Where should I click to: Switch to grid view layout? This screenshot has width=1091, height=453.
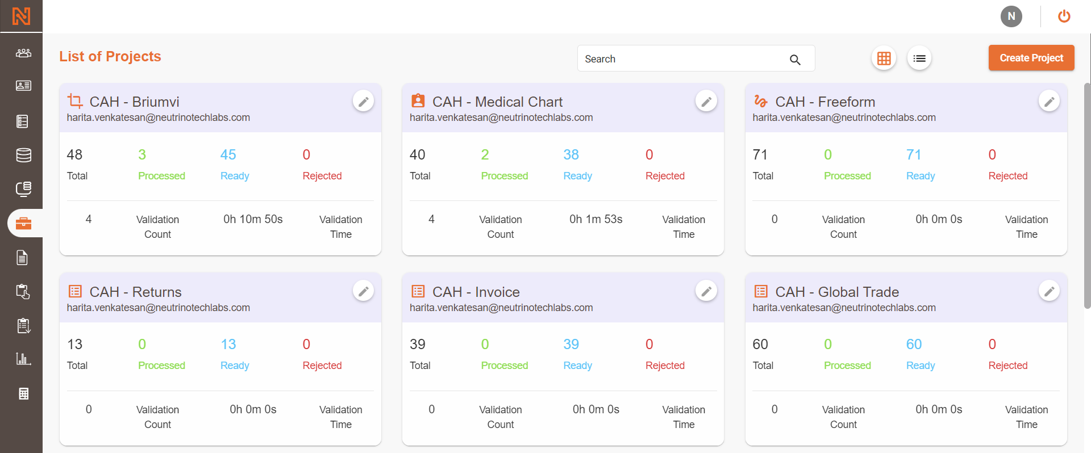[x=884, y=58]
